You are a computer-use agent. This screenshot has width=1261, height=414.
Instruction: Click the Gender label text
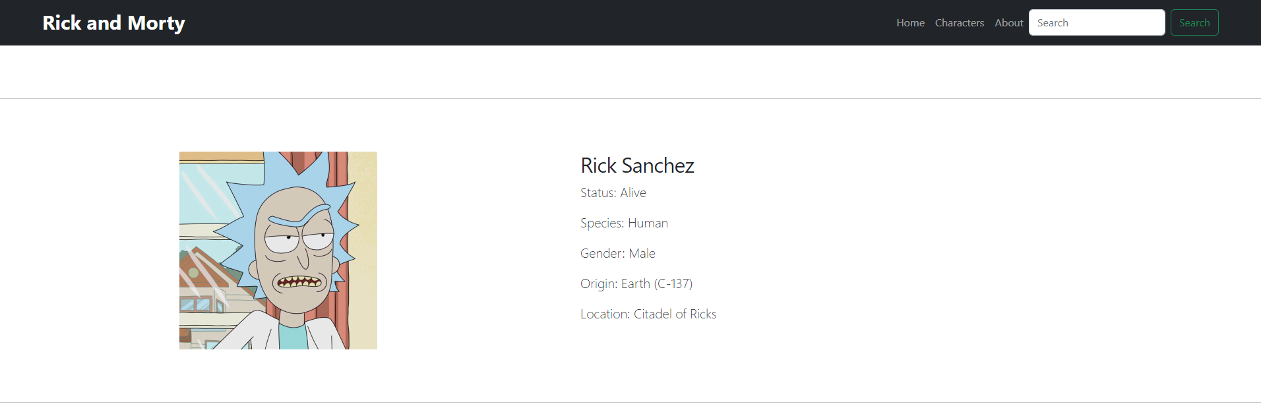click(x=601, y=253)
